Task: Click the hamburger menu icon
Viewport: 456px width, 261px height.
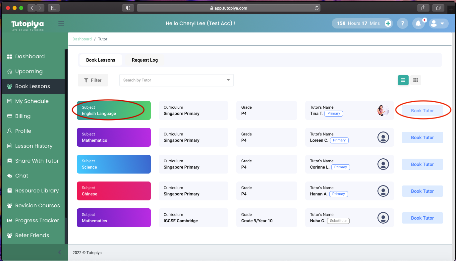Action: [61, 24]
